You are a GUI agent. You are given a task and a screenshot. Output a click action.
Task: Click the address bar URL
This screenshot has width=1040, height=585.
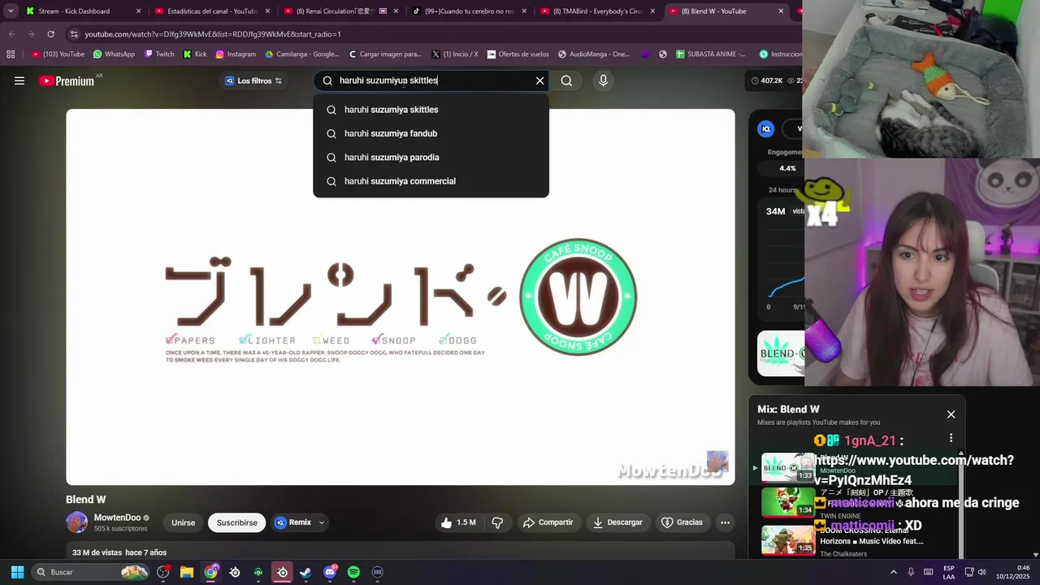click(213, 34)
